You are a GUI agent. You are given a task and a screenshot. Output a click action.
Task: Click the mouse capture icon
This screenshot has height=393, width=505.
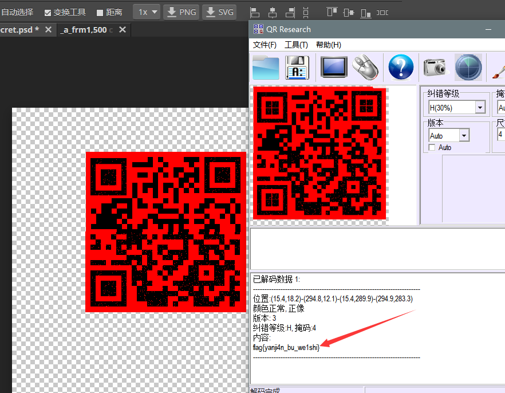pyautogui.click(x=365, y=68)
